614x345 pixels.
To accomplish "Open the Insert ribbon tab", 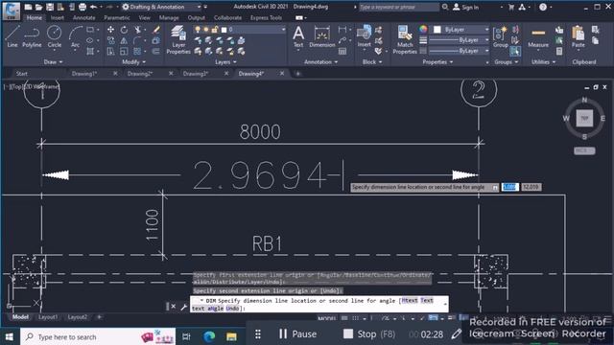I will pos(58,17).
